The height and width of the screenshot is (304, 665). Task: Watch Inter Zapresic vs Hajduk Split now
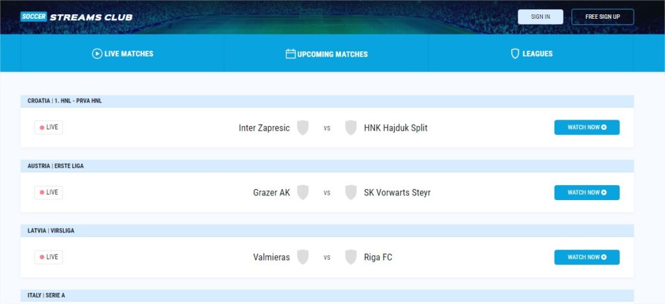click(x=586, y=127)
